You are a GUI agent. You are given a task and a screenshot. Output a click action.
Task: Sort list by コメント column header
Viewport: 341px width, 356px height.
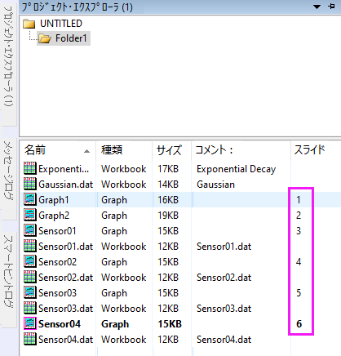pyautogui.click(x=241, y=150)
